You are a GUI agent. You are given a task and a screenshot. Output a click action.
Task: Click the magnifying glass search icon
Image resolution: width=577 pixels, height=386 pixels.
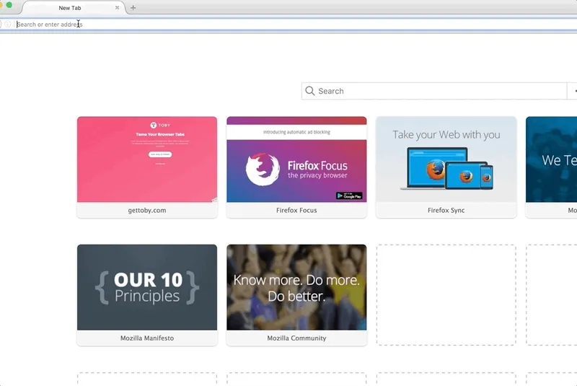click(x=310, y=91)
